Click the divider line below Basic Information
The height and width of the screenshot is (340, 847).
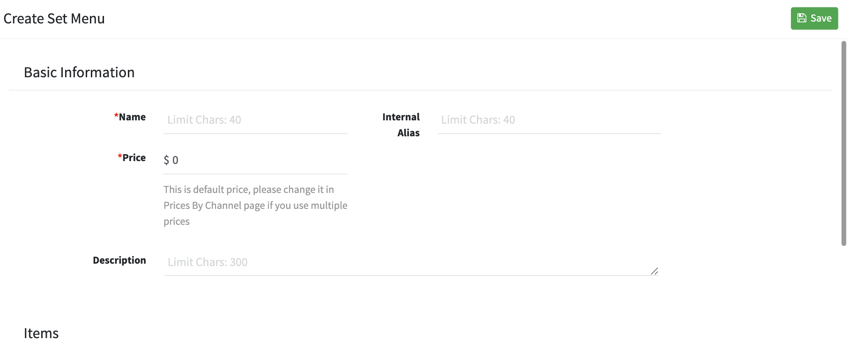tap(421, 90)
